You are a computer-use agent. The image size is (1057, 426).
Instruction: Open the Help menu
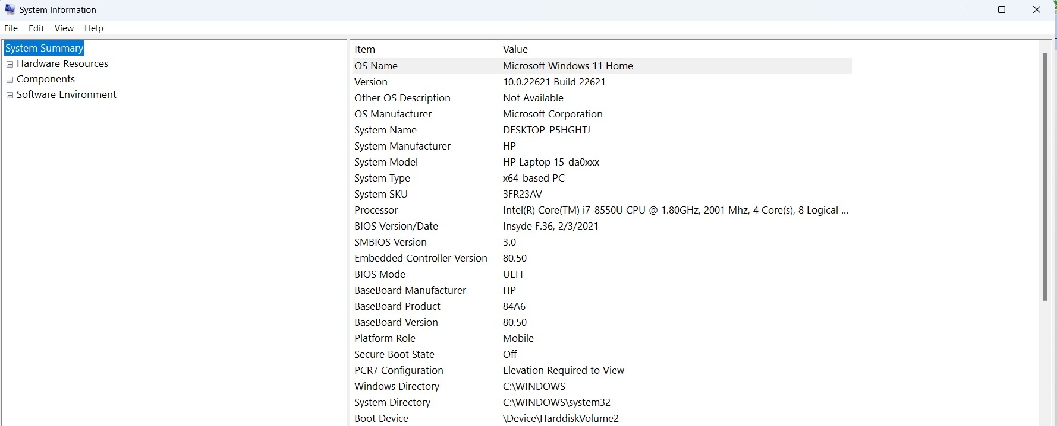[94, 28]
